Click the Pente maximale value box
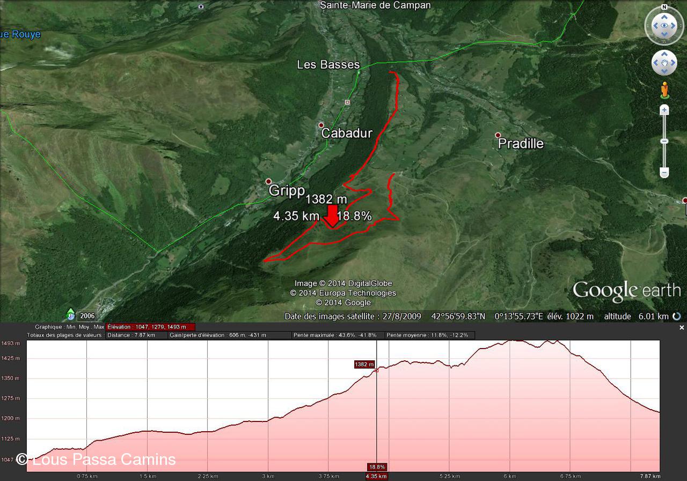The width and height of the screenshot is (687, 481). tap(338, 335)
